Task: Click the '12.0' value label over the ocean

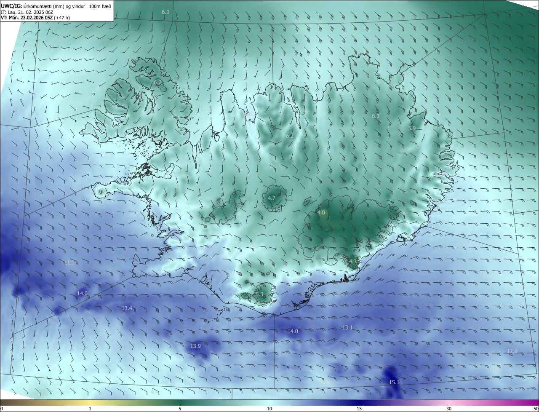Action: pos(512,351)
